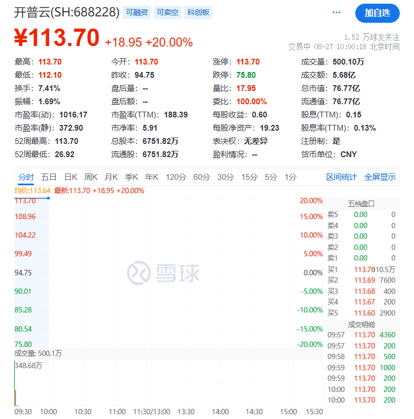This screenshot has width=414, height=419.
Task: Click the 科创板 tag
Action: pos(198,13)
